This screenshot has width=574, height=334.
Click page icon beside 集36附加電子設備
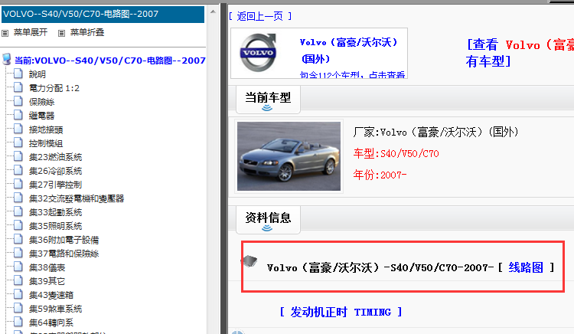[x=18, y=239]
